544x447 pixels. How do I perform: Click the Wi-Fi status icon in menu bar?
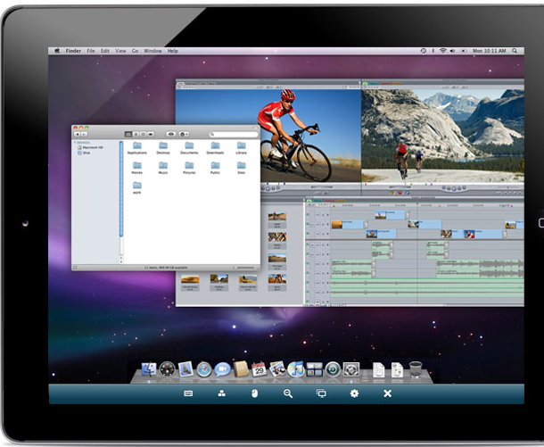tap(442, 51)
